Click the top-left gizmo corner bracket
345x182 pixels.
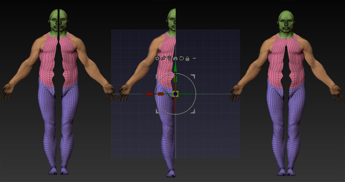158,76
